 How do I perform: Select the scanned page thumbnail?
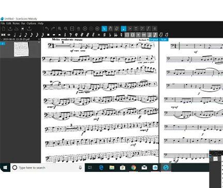21,49
